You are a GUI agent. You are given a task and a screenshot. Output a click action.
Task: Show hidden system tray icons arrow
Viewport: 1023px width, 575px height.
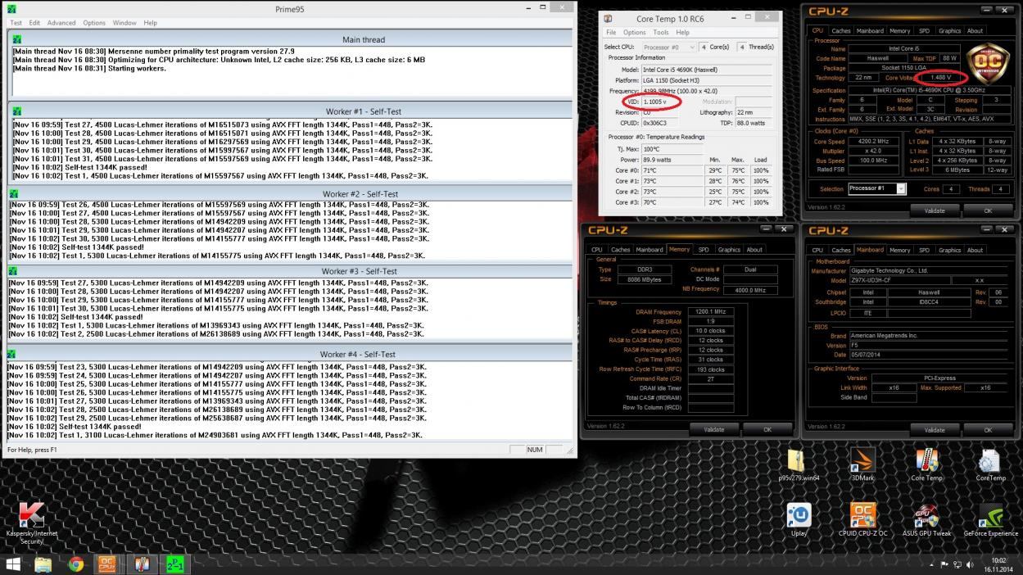point(931,565)
